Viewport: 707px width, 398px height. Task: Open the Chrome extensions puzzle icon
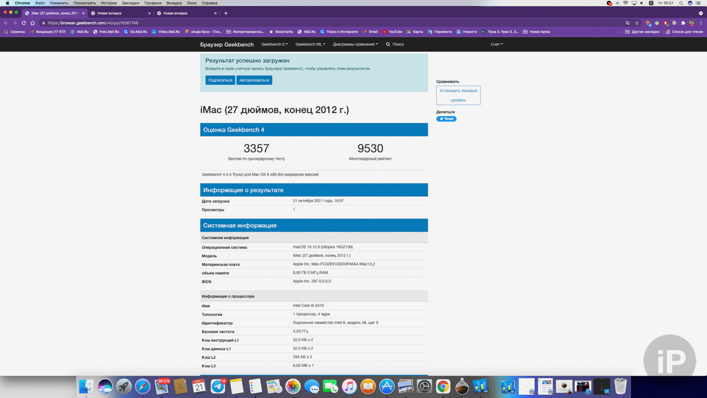pyautogui.click(x=683, y=23)
